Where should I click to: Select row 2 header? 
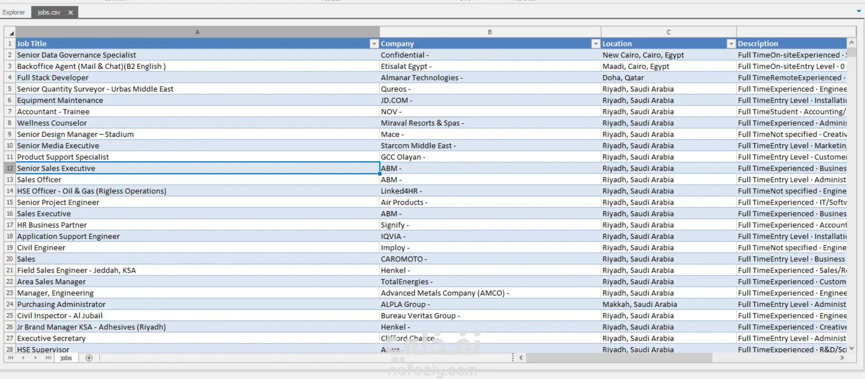(10, 55)
